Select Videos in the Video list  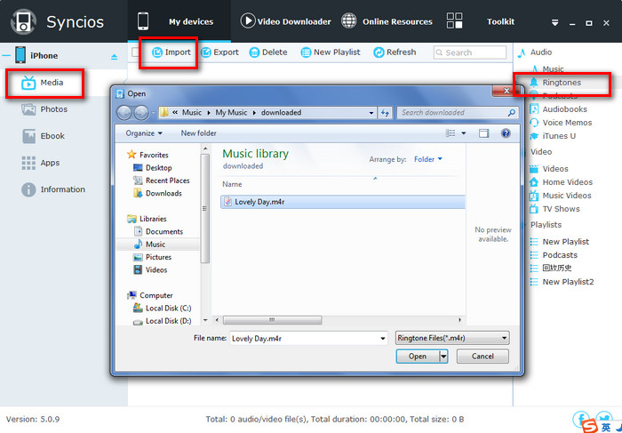point(555,169)
